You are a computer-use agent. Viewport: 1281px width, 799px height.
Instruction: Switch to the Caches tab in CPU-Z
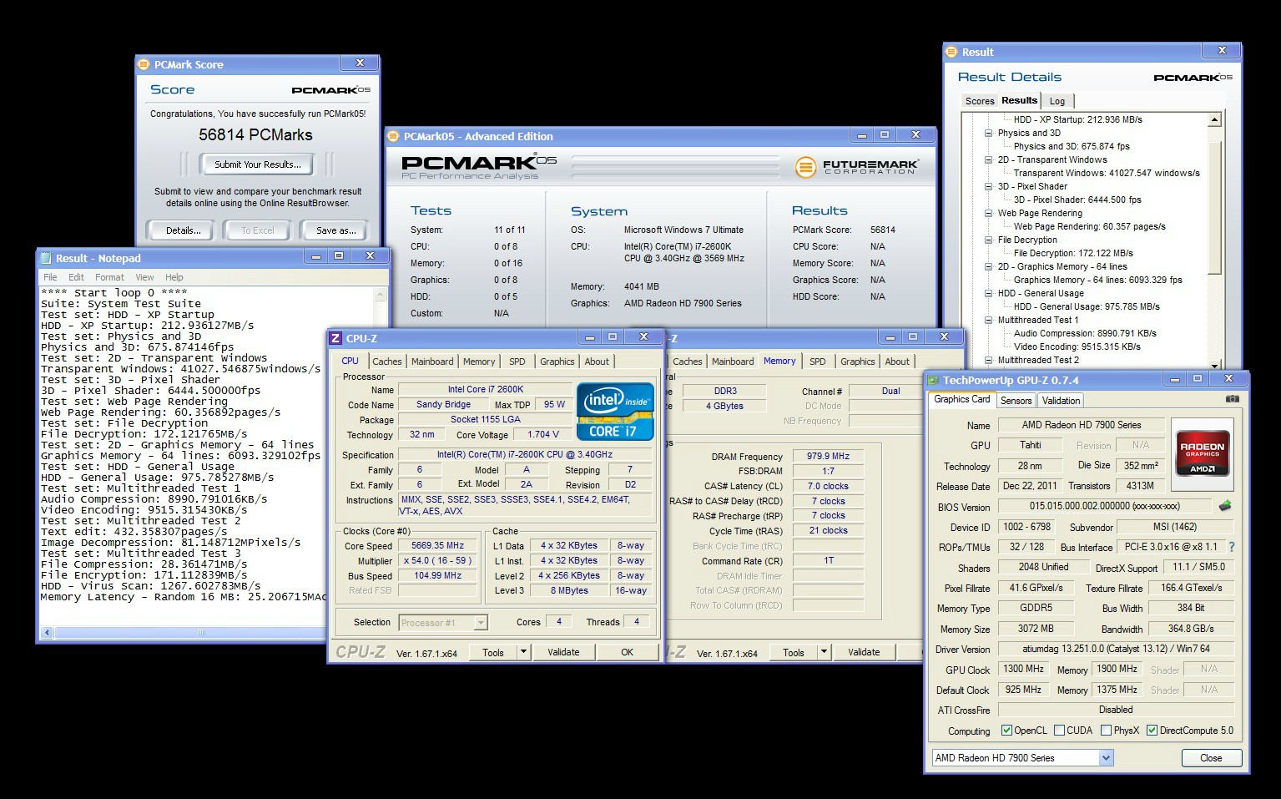(x=387, y=362)
